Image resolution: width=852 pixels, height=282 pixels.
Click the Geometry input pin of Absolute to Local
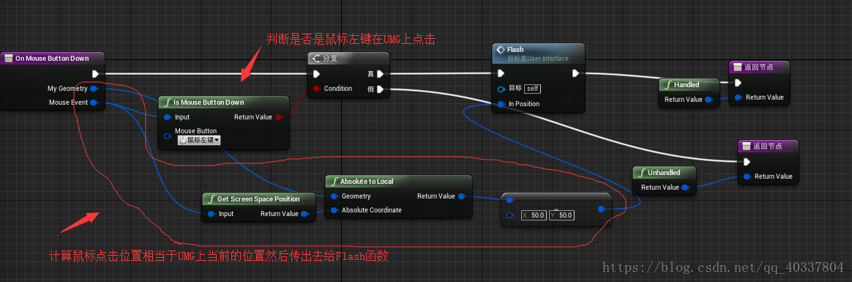[334, 196]
